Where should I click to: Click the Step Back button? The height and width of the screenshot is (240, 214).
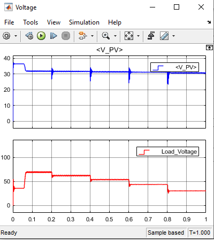[29, 36]
